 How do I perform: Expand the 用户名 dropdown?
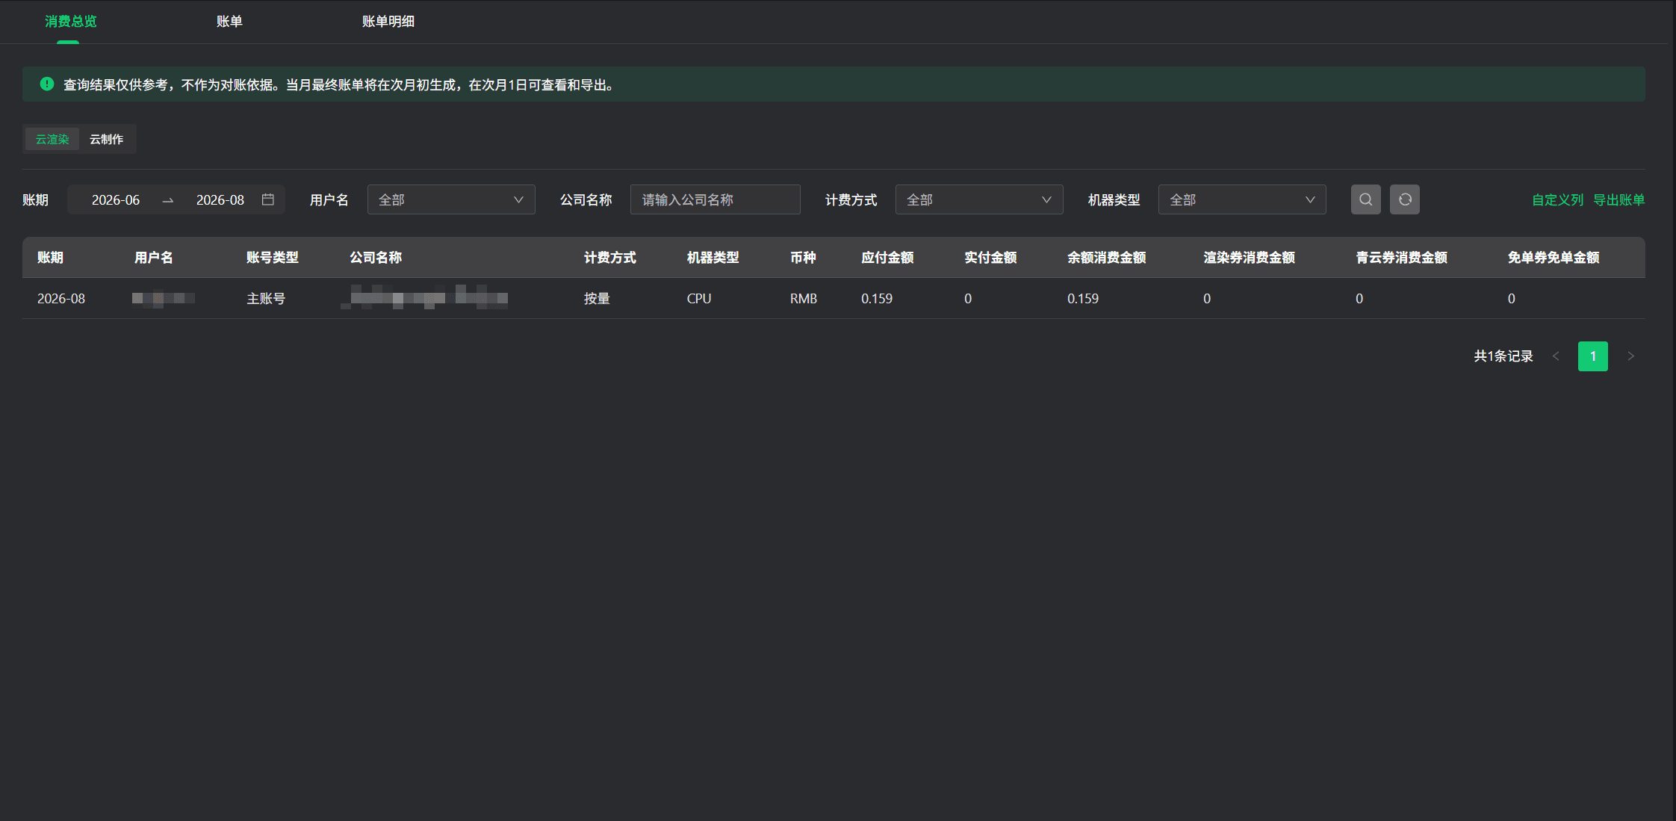451,199
